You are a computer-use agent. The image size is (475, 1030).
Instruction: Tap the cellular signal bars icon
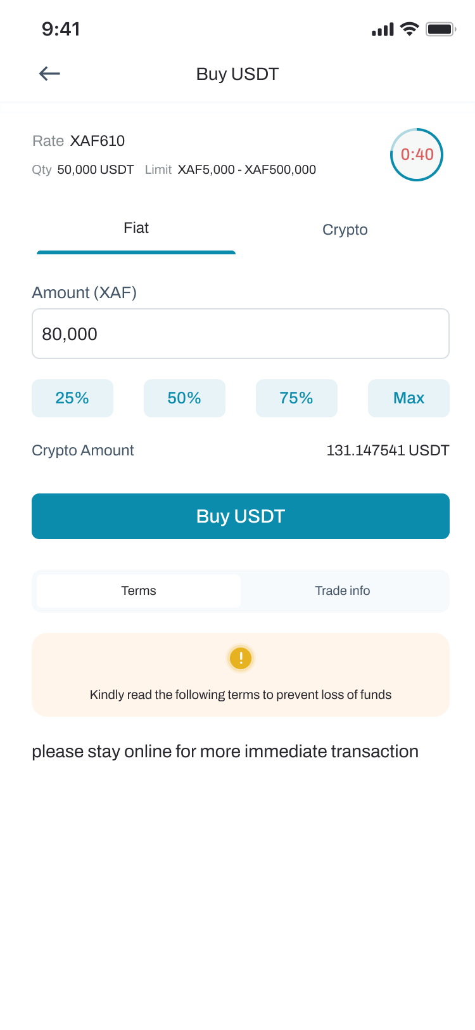point(383,29)
